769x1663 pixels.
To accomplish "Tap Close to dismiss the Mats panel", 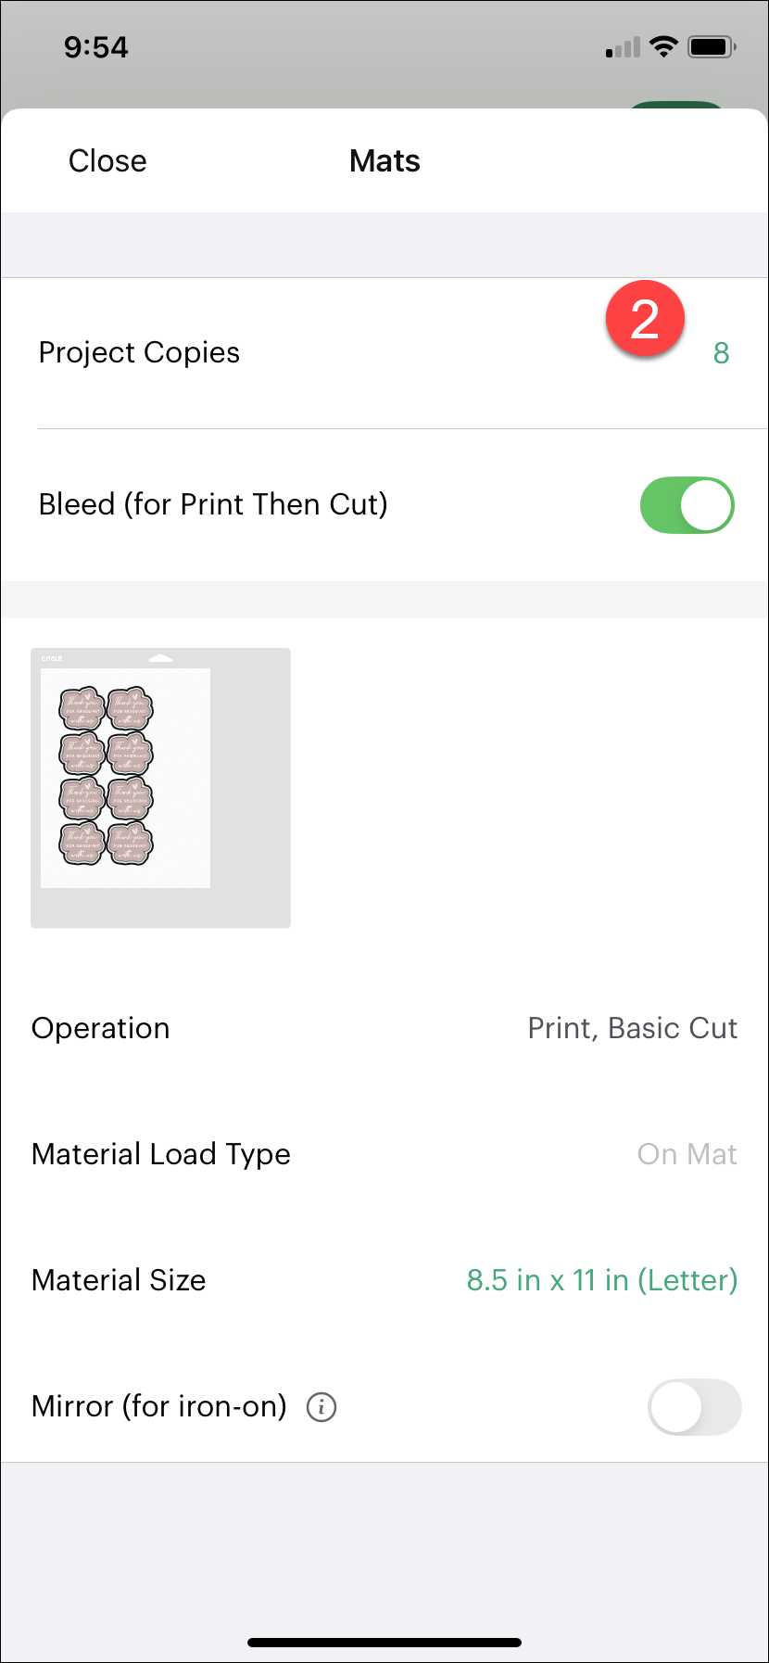I will coord(107,160).
